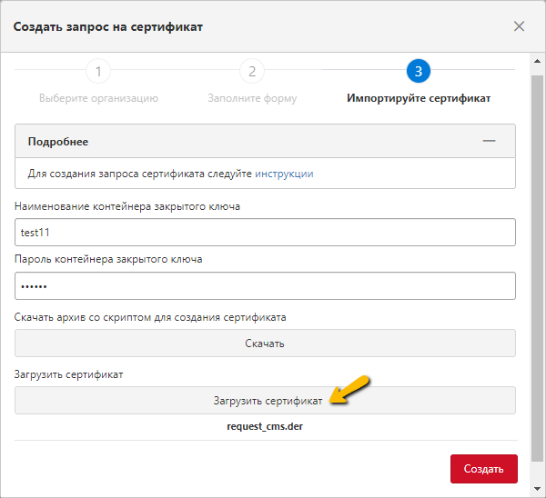This screenshot has width=546, height=498.
Task: Click the Пароль контейнера закрытого ключа label
Action: click(108, 259)
